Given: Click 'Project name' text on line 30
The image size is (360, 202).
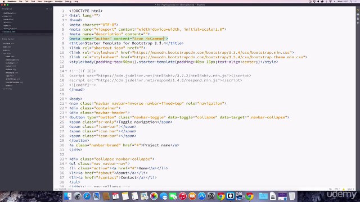Looking at the screenshot, I should 157,145.
